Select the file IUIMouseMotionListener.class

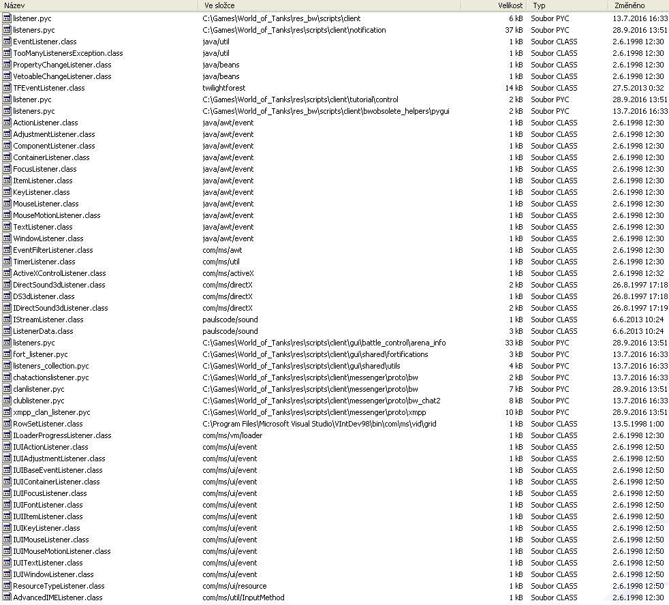[62, 550]
